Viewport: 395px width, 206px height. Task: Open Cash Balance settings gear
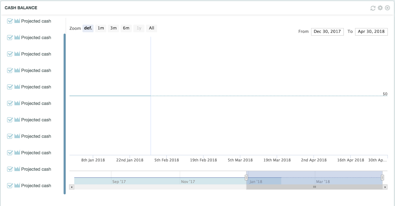coord(380,8)
